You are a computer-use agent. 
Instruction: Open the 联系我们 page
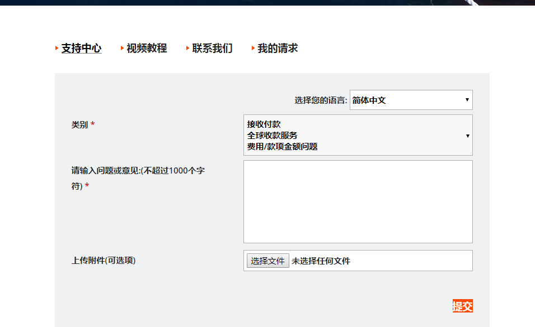(212, 49)
